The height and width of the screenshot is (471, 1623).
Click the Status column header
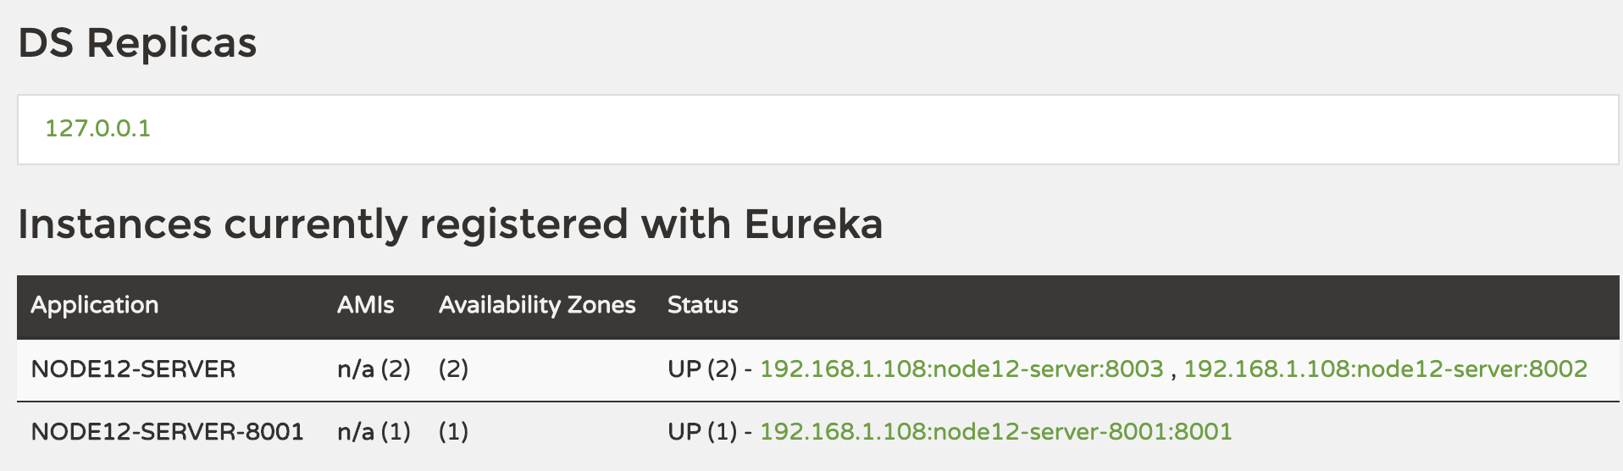pyautogui.click(x=702, y=305)
